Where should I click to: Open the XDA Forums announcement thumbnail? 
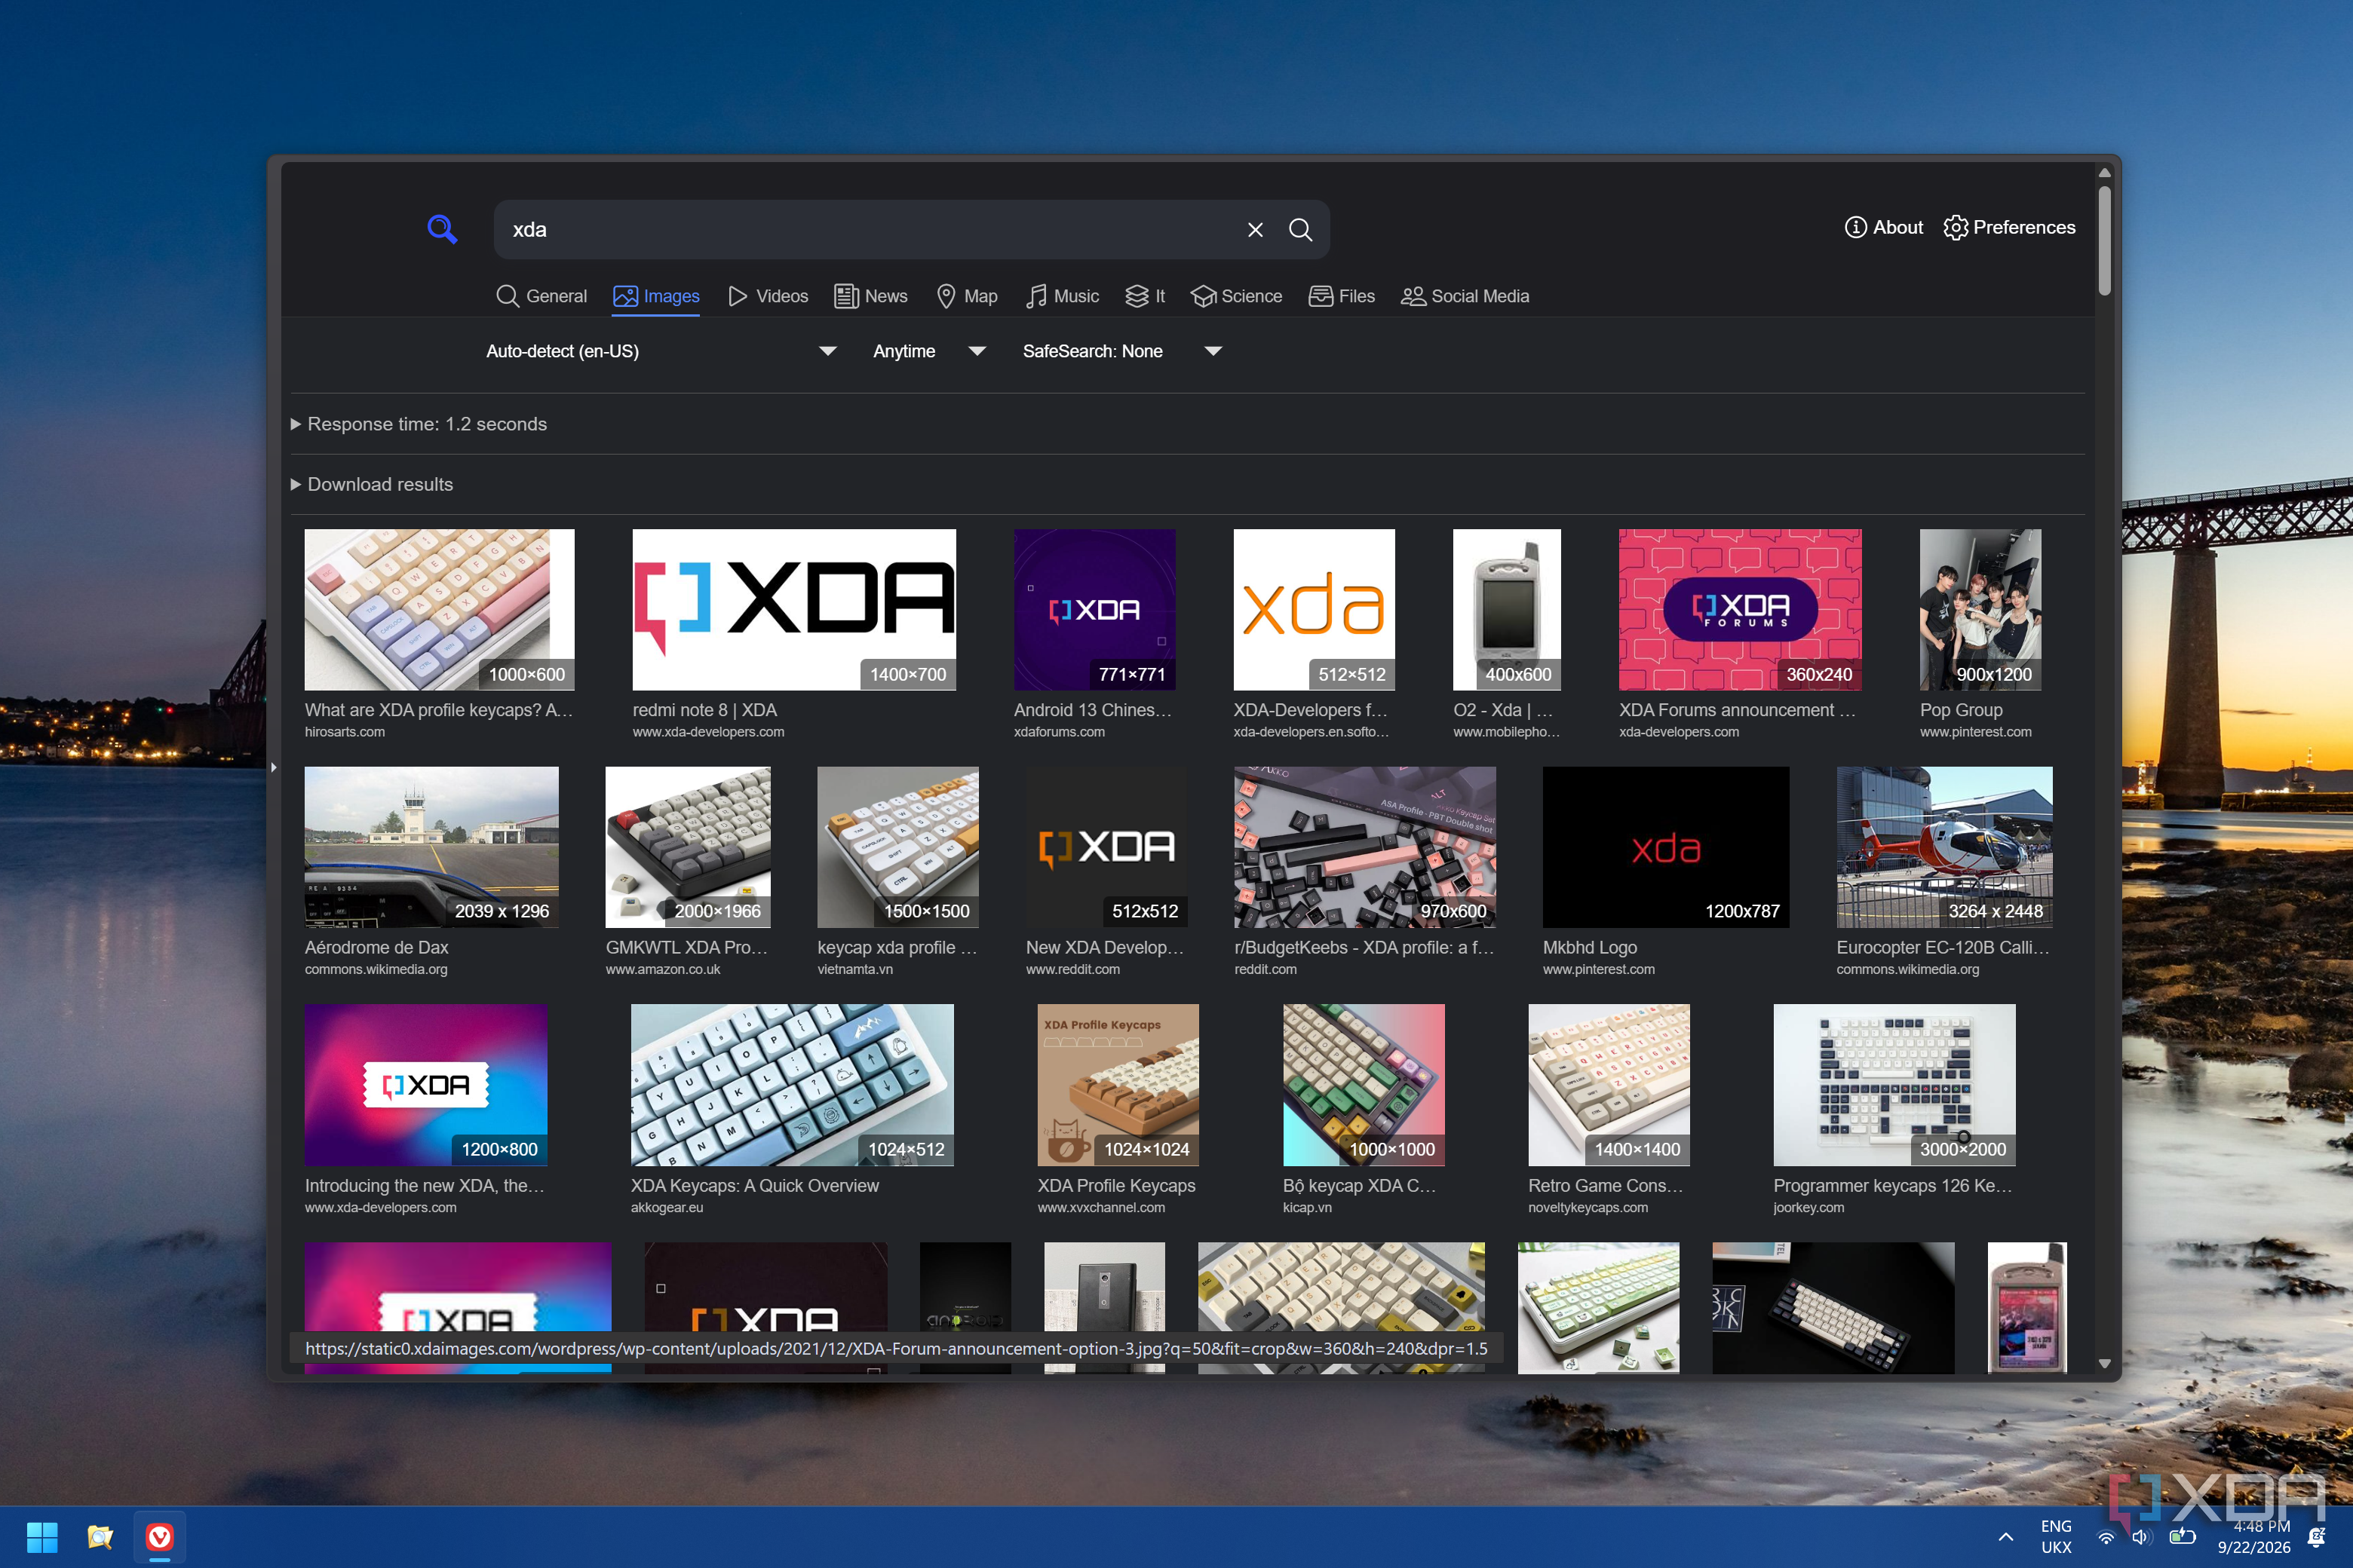pos(1740,609)
